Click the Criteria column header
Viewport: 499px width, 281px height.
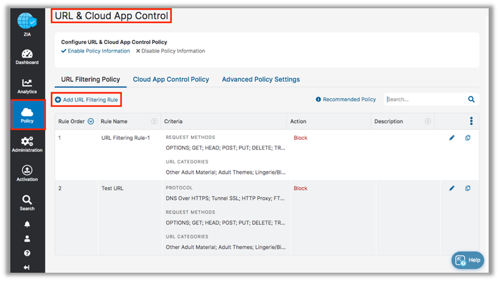173,122
